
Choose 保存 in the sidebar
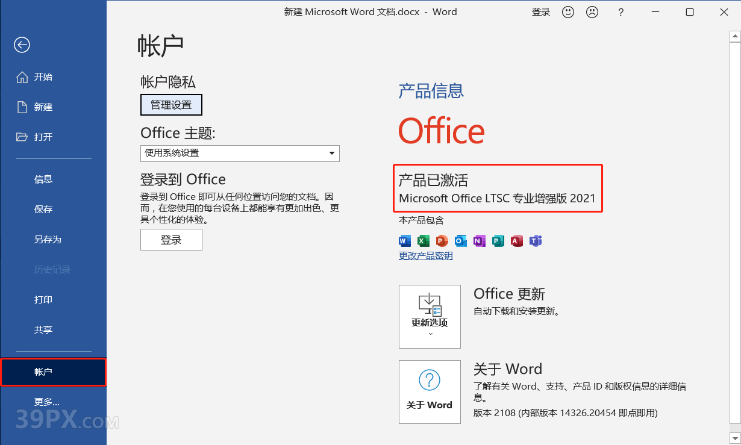pyautogui.click(x=53, y=210)
